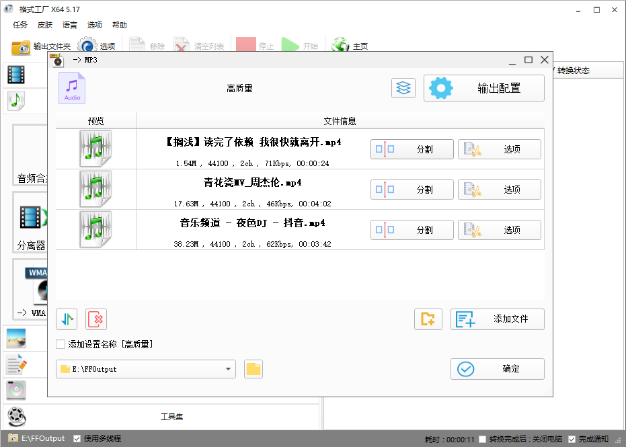Click the add folder icon near 添加文件
This screenshot has width=626, height=447.
coord(428,319)
